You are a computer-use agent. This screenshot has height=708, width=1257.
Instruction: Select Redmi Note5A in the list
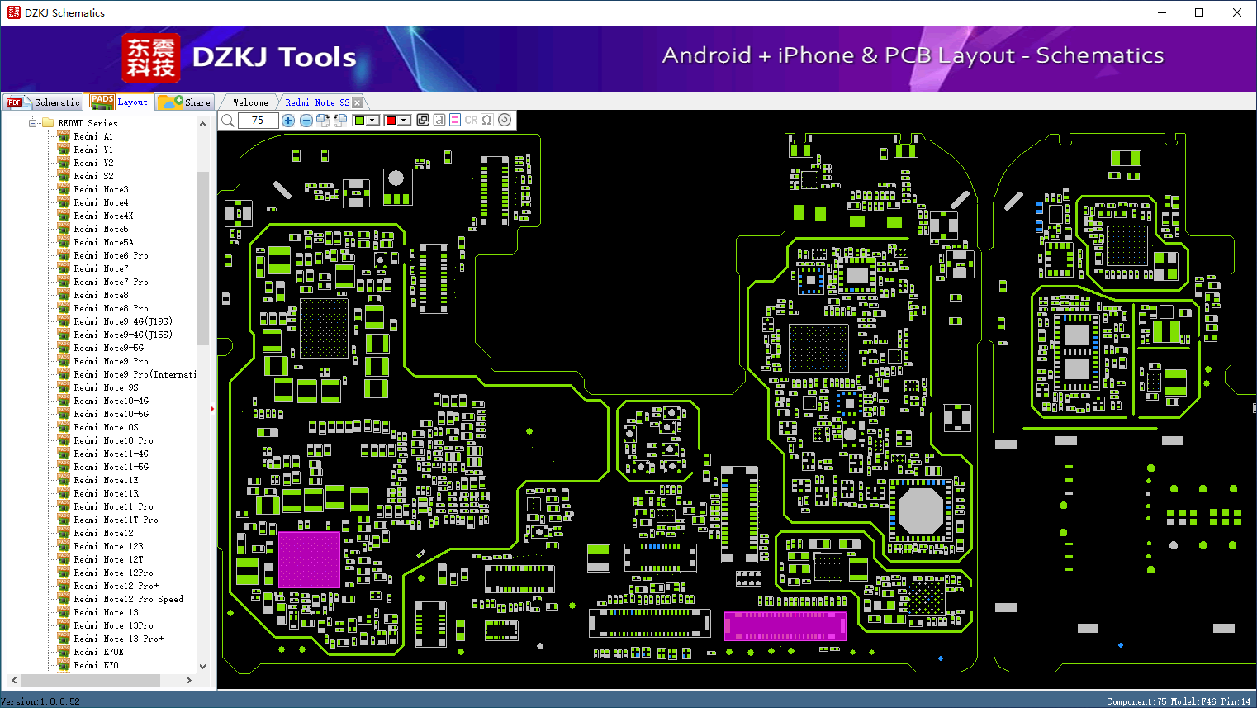click(x=103, y=242)
